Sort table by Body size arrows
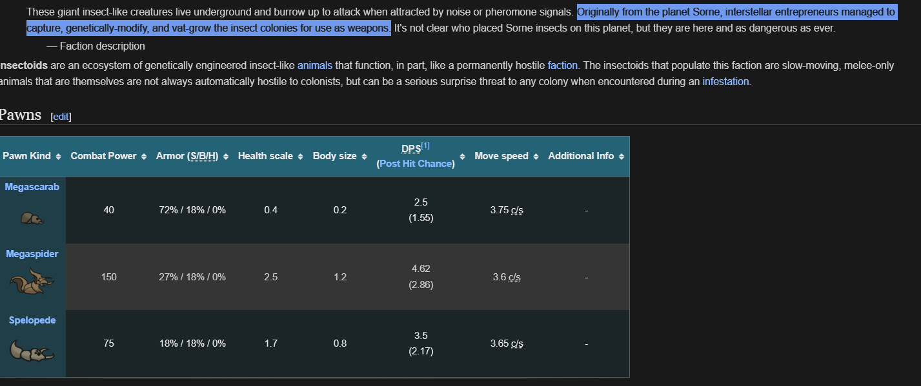 pos(365,157)
